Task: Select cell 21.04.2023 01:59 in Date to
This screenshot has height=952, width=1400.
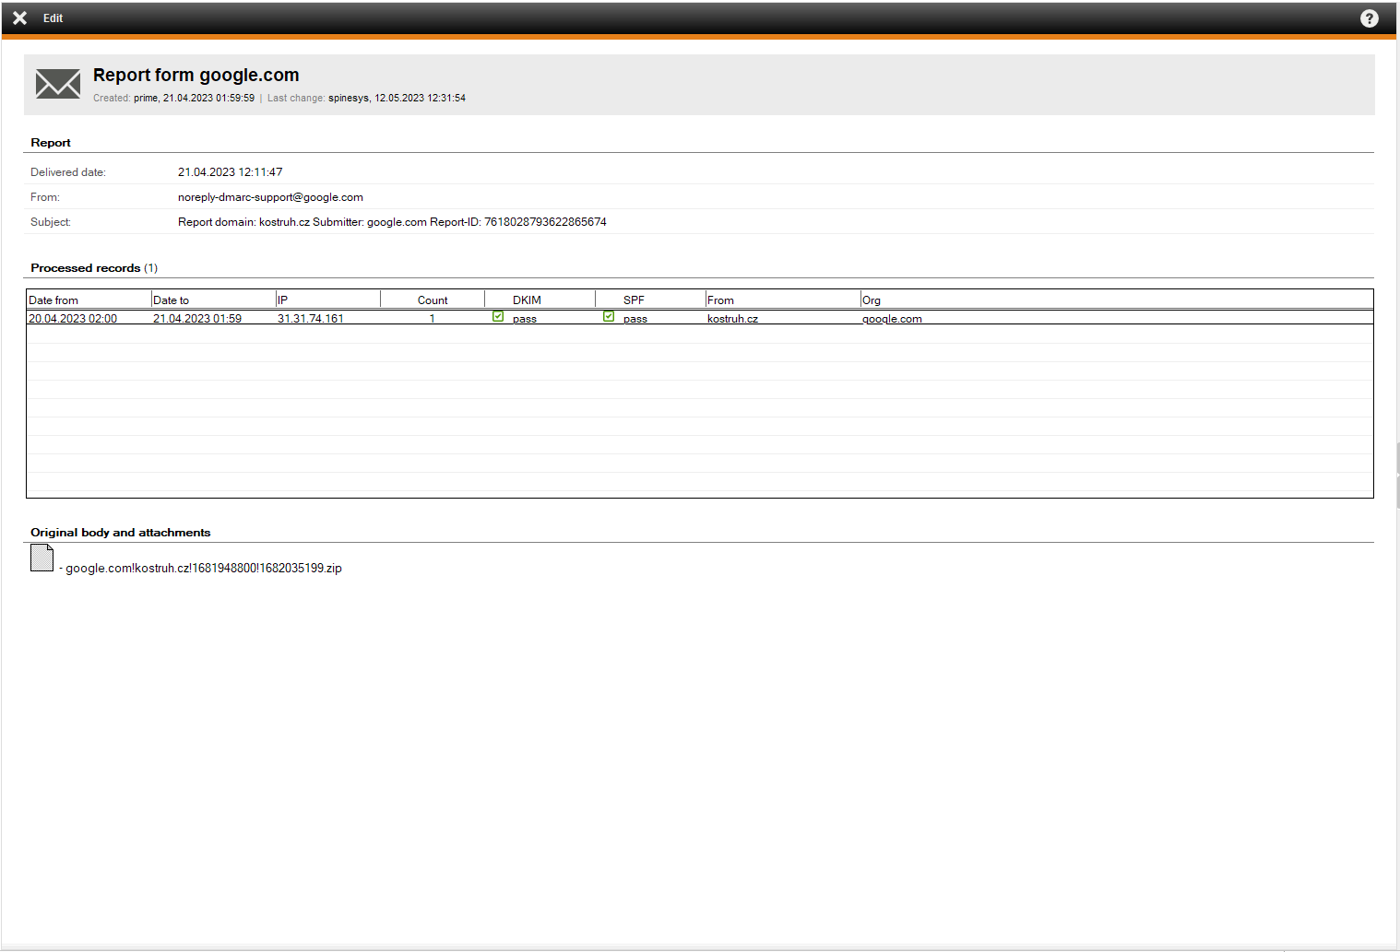Action: [197, 319]
